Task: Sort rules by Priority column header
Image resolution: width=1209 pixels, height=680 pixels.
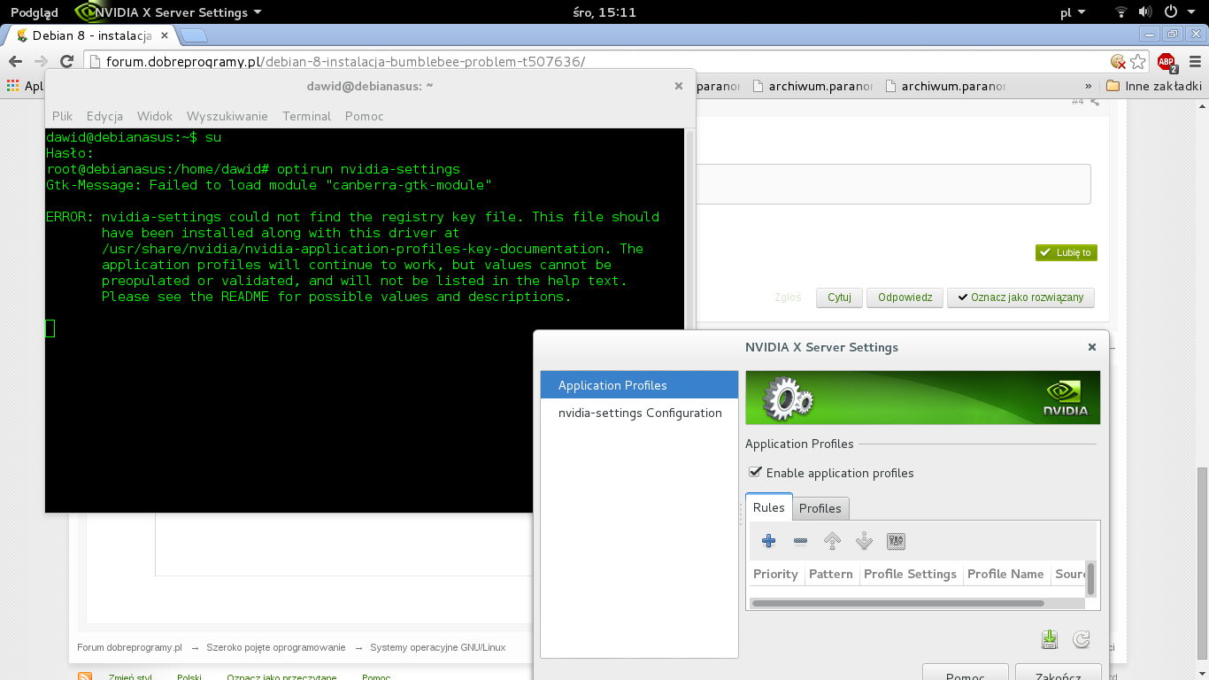Action: [x=775, y=574]
